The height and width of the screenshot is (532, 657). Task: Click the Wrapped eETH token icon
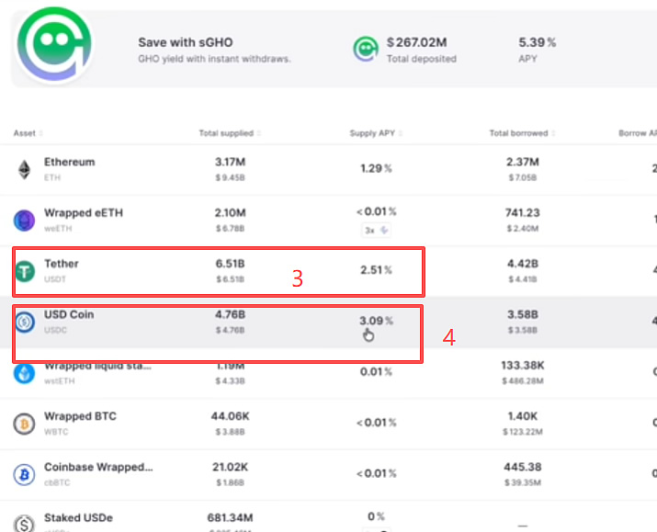click(x=24, y=220)
